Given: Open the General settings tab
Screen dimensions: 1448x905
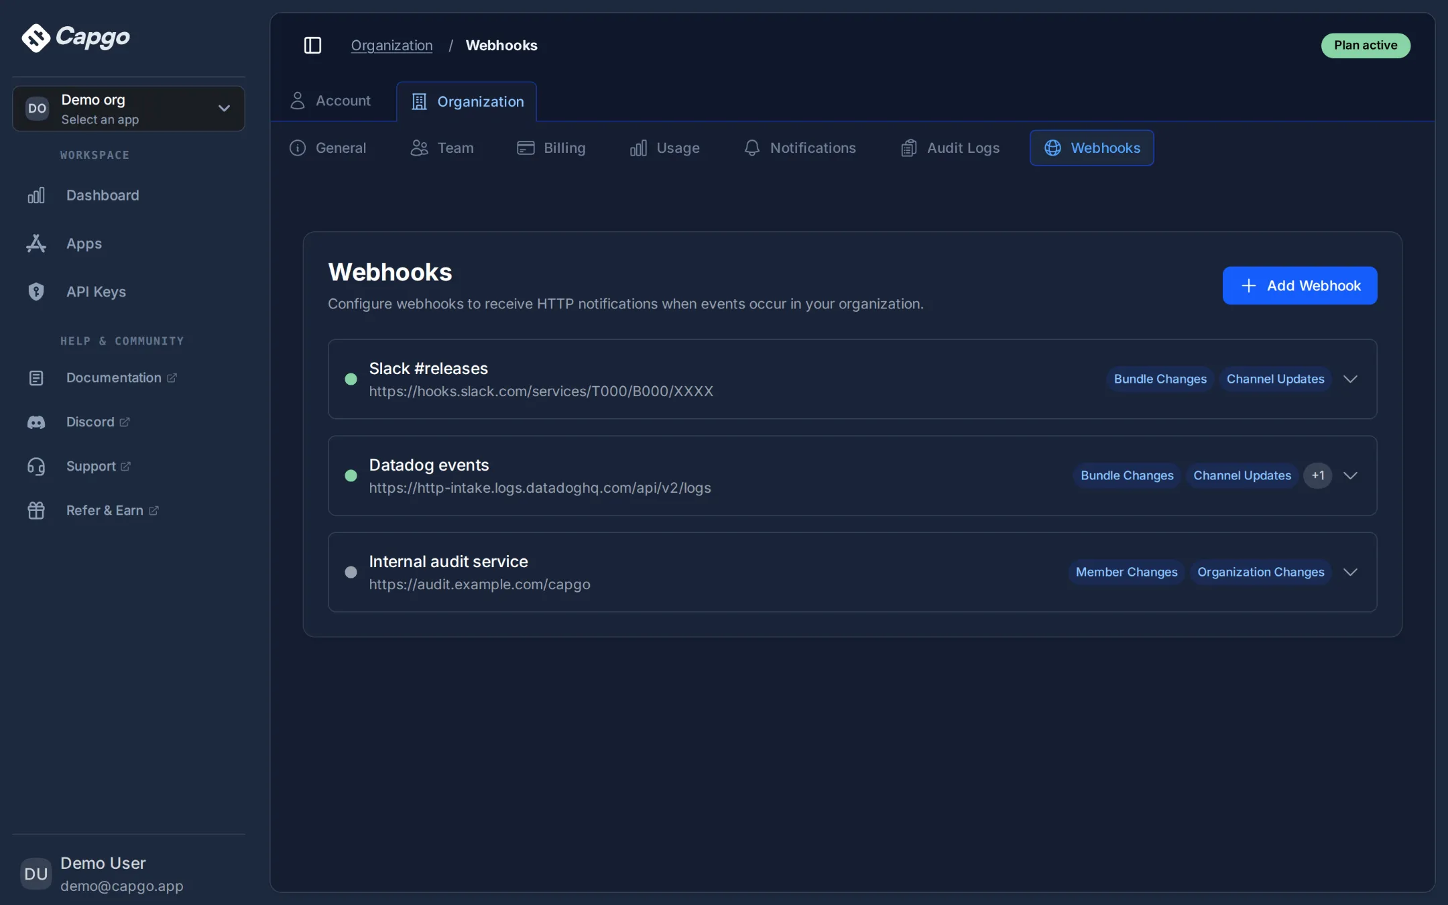Looking at the screenshot, I should pyautogui.click(x=328, y=148).
